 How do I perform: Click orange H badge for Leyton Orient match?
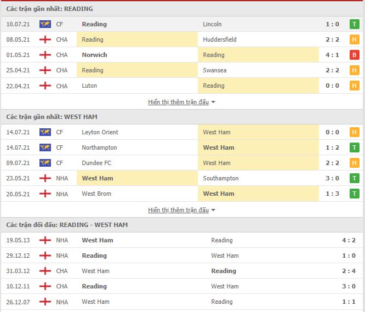point(354,132)
